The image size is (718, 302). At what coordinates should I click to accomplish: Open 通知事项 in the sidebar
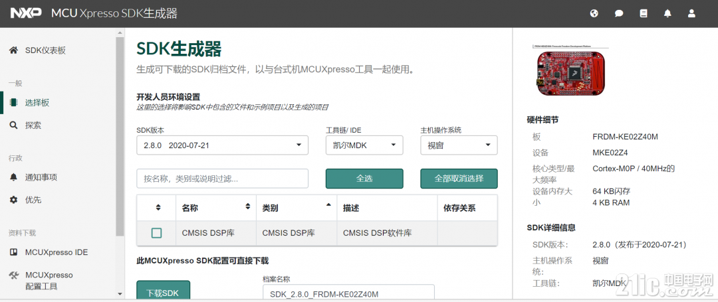tap(41, 177)
